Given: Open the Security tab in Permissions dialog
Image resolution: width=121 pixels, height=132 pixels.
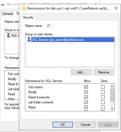Looking at the screenshot, I should coord(28,17).
